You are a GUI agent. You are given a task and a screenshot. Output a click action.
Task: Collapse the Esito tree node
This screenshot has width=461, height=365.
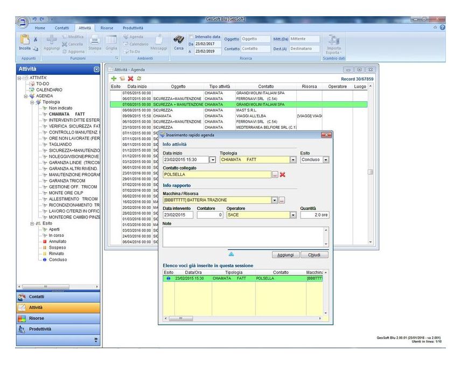32,223
